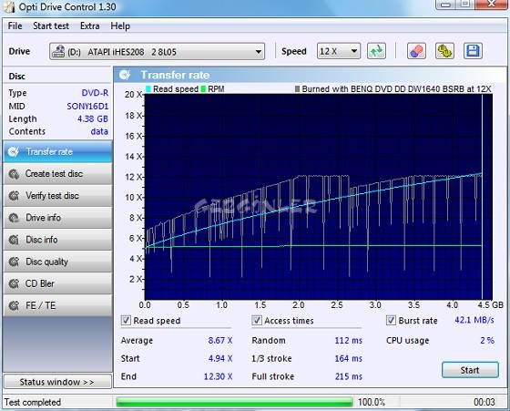
Task: Select Disc quality in the sidebar
Action: 57,262
